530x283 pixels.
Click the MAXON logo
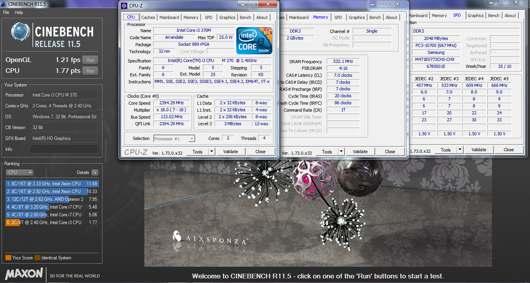click(24, 274)
